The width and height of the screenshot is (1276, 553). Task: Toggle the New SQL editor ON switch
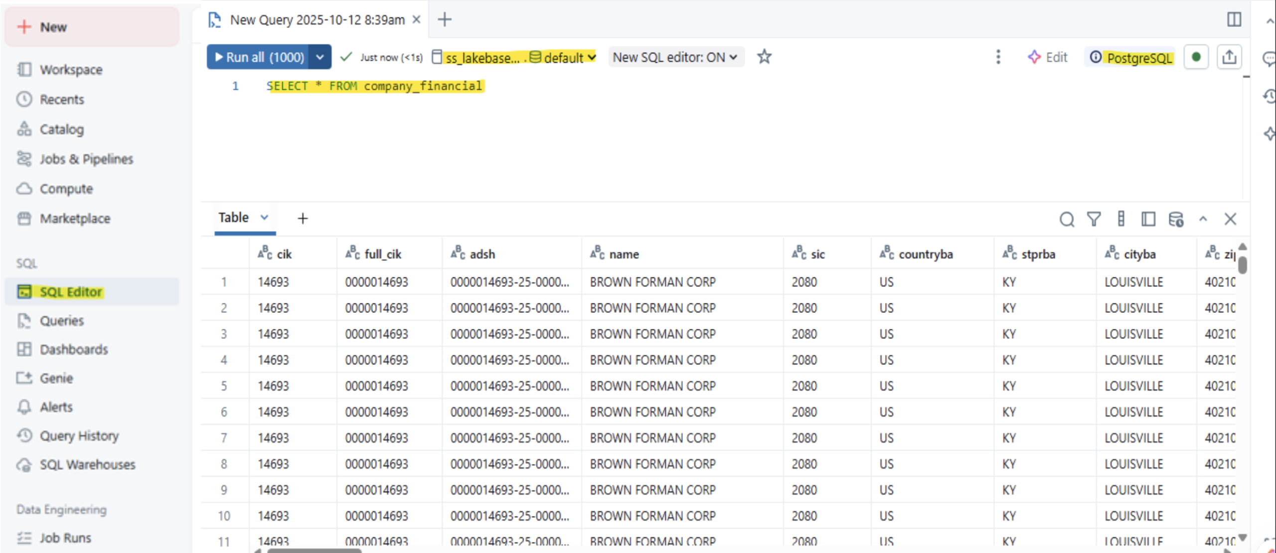[675, 57]
